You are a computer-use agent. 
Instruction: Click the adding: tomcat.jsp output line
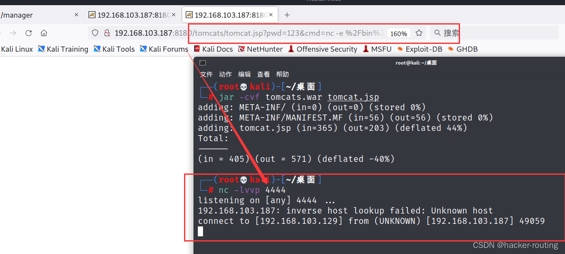click(333, 128)
